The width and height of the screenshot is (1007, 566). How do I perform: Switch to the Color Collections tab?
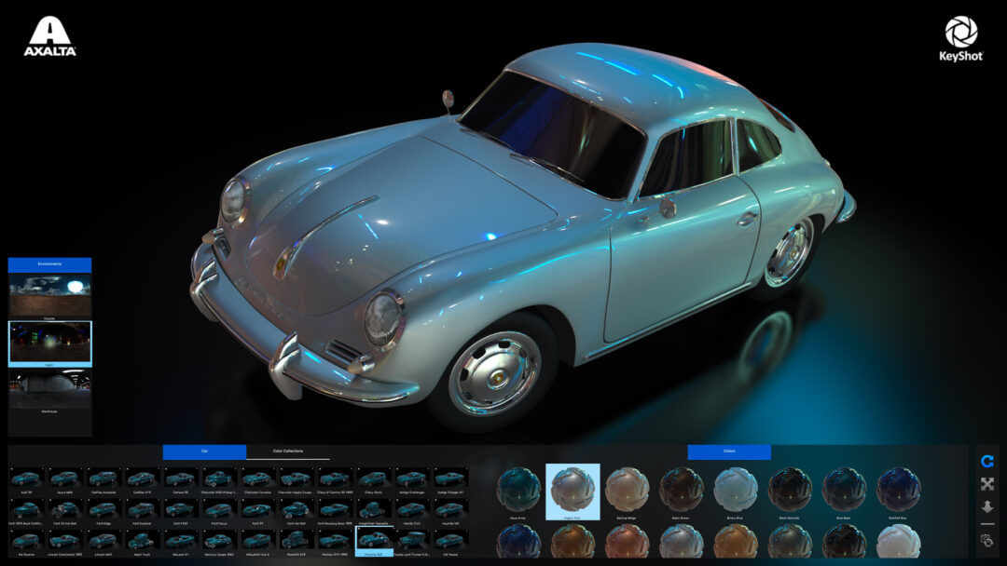pyautogui.click(x=288, y=451)
